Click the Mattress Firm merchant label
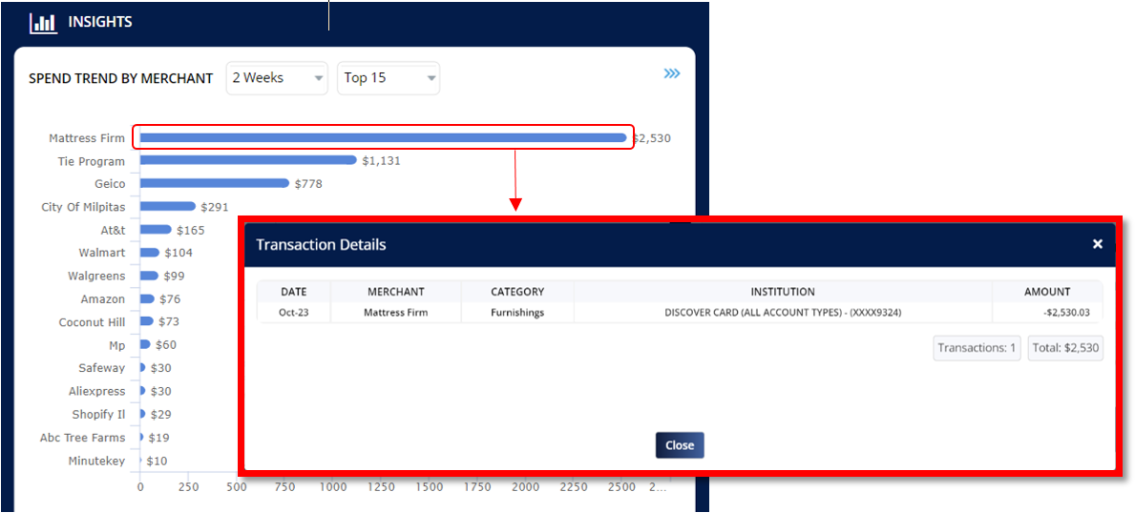Image resolution: width=1135 pixels, height=513 pixels. pos(87,137)
